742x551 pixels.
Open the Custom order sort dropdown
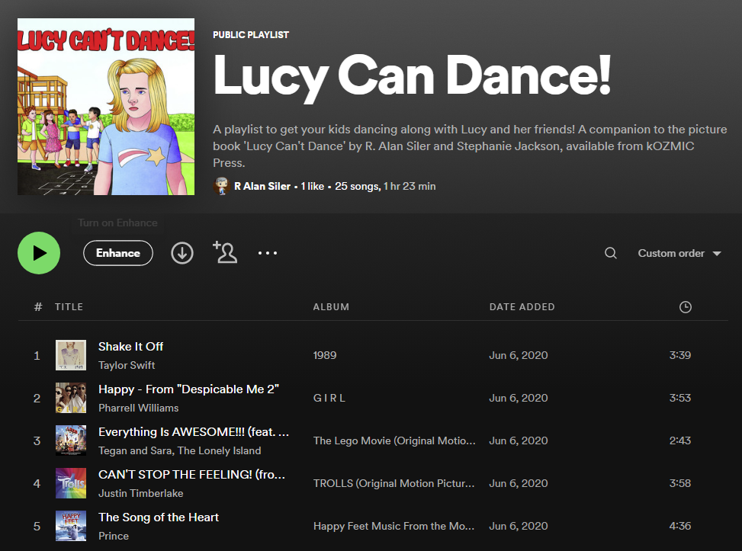point(679,253)
